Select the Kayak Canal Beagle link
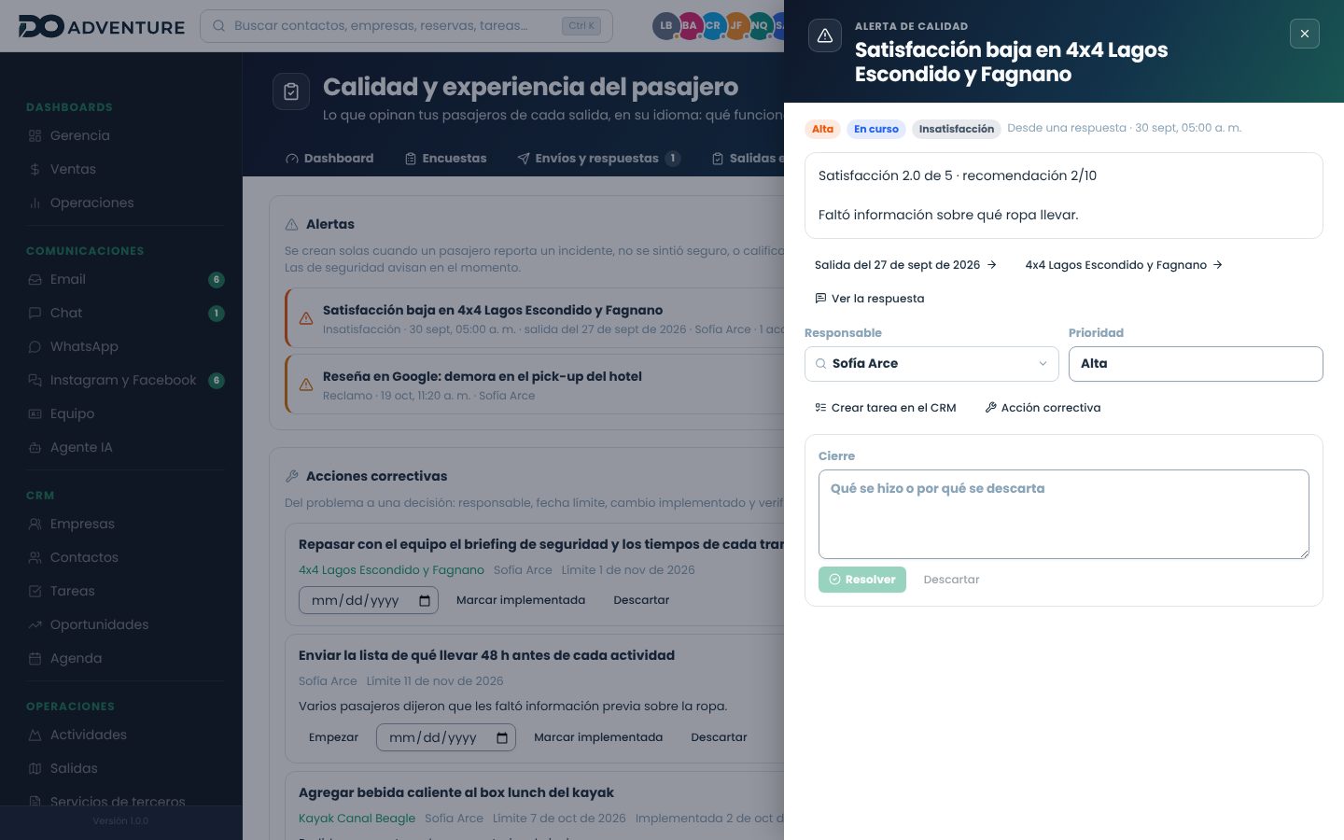Viewport: 1344px width, 840px height. click(x=357, y=819)
